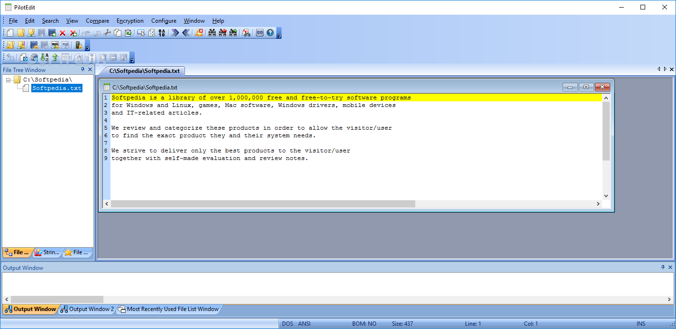Select Softpedia.txt in file tree

[x=57, y=88]
